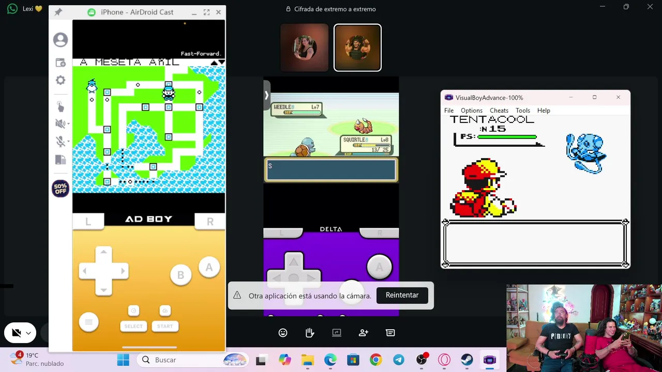Tap the A button on the Delta emulator
Screen dimensions: 662x372
379,267
